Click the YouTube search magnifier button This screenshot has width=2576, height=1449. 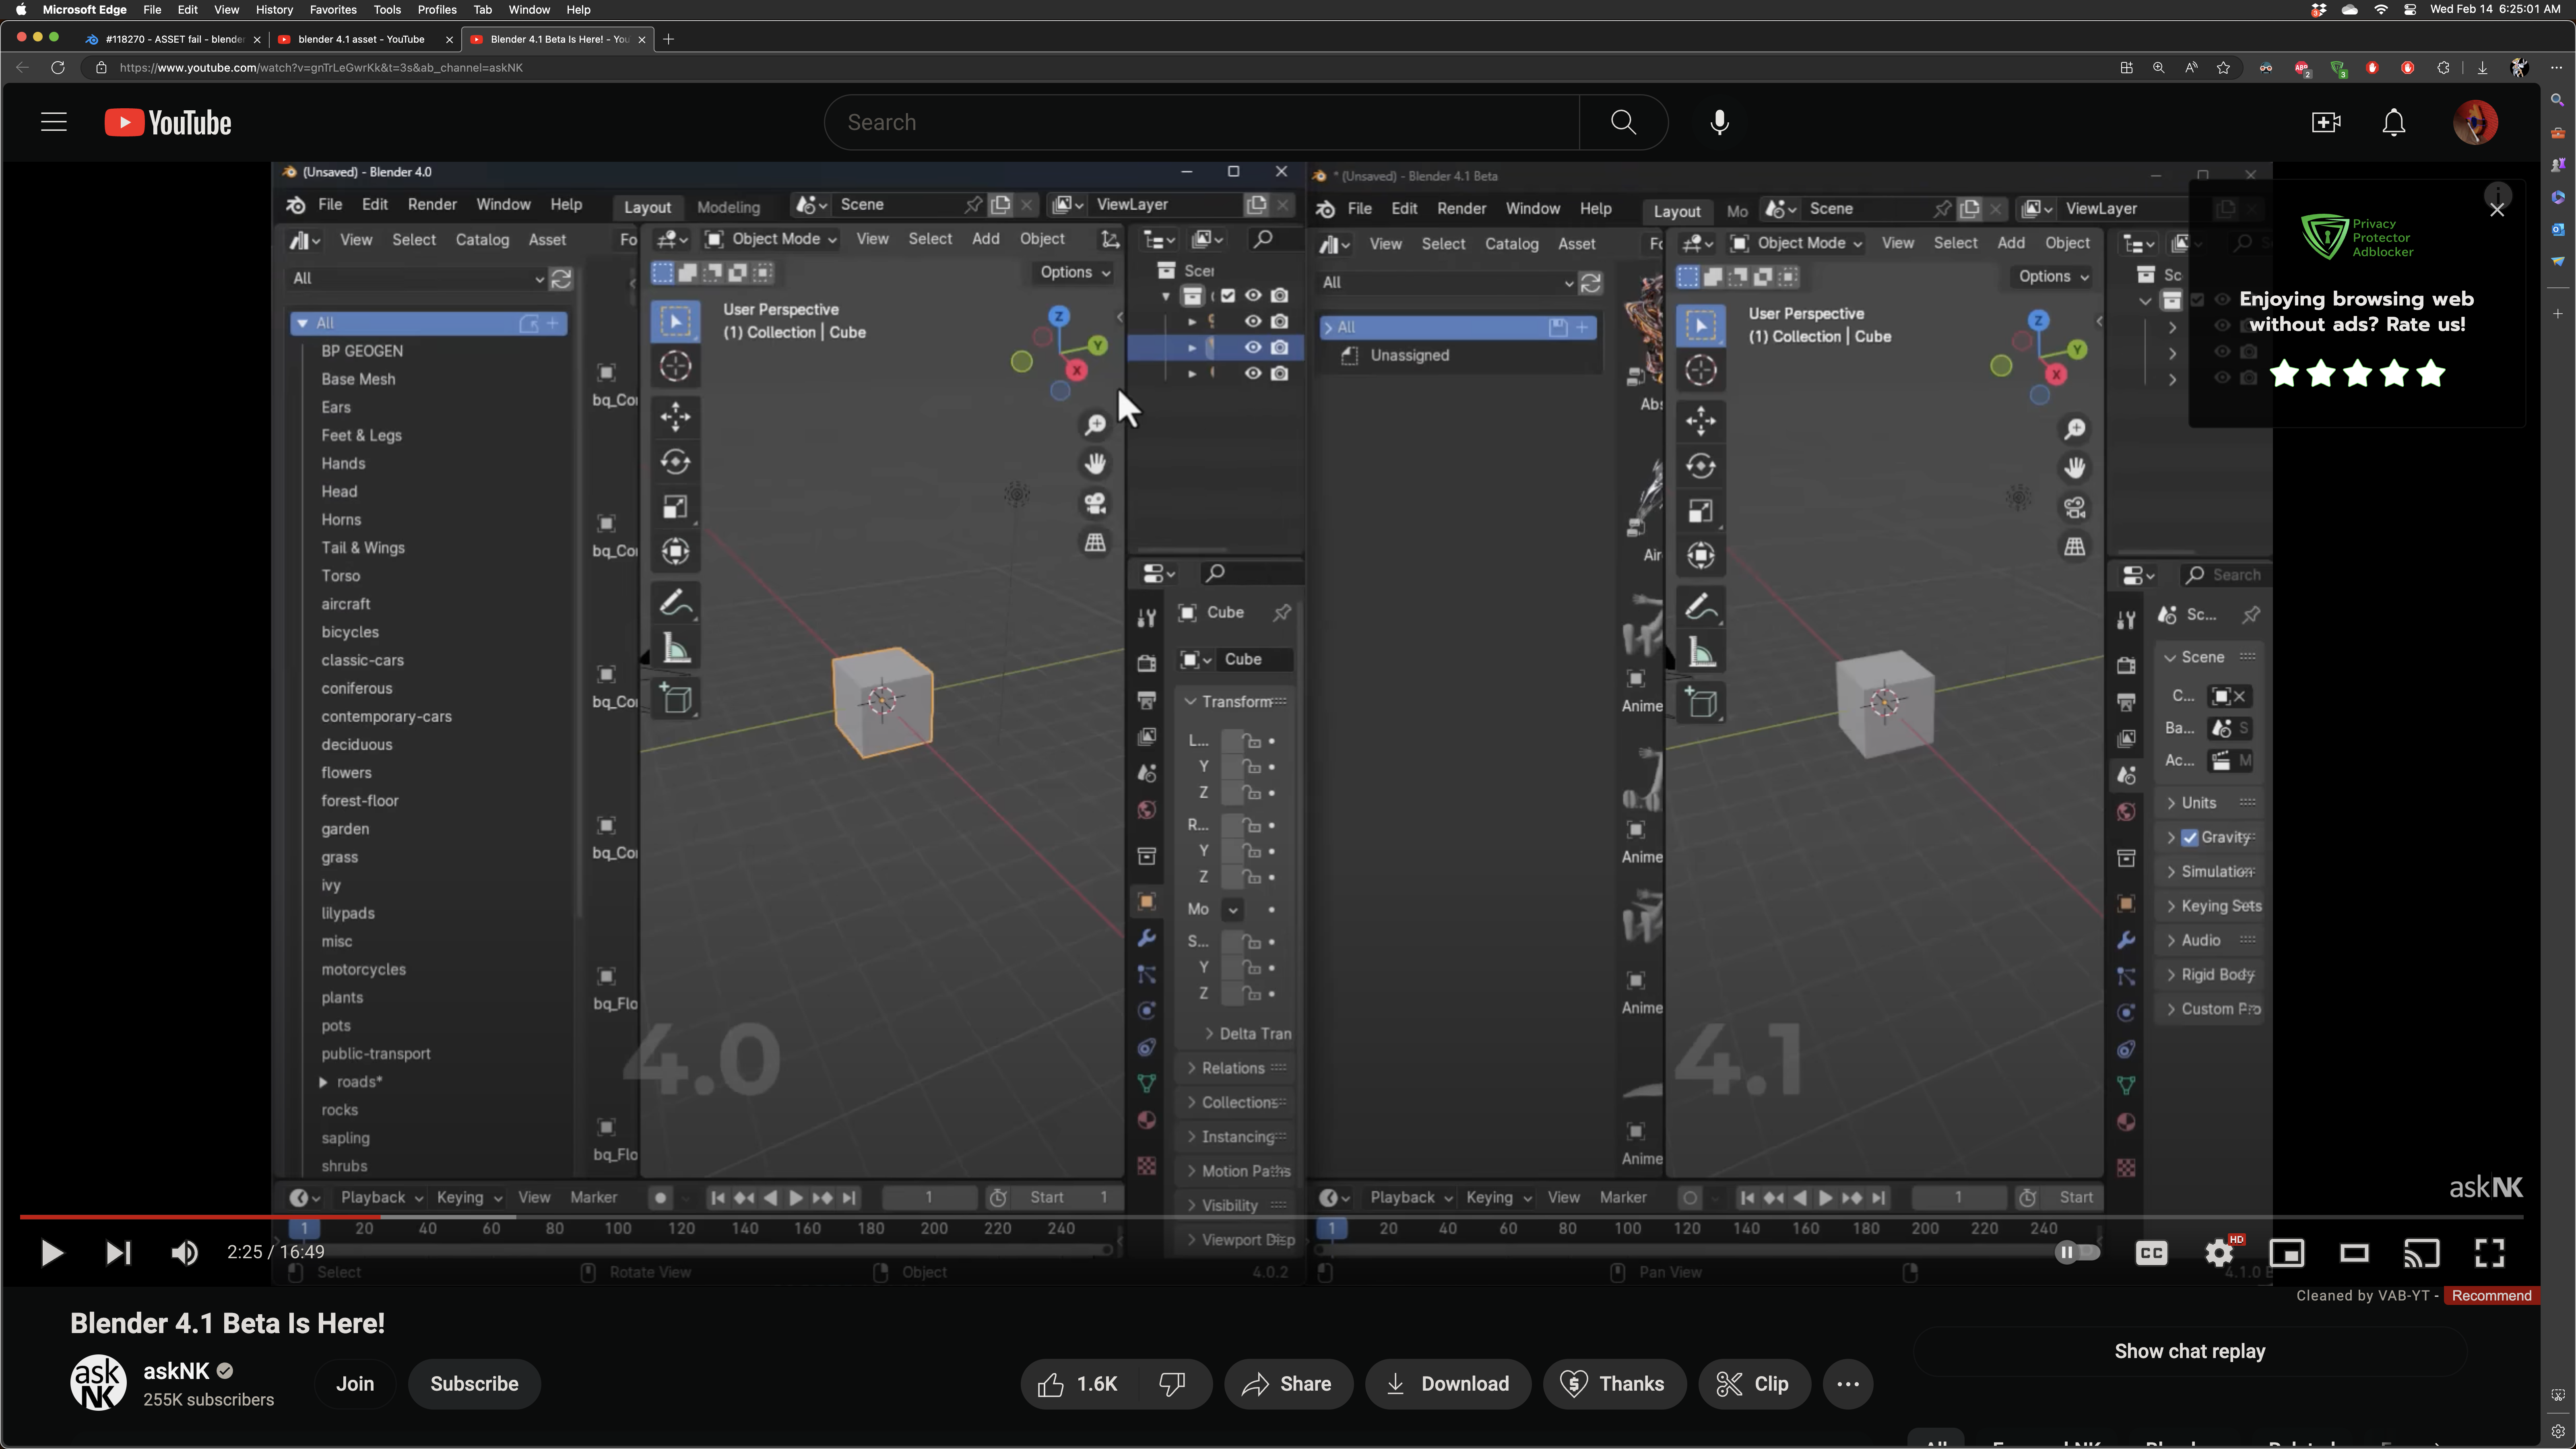tap(1623, 122)
